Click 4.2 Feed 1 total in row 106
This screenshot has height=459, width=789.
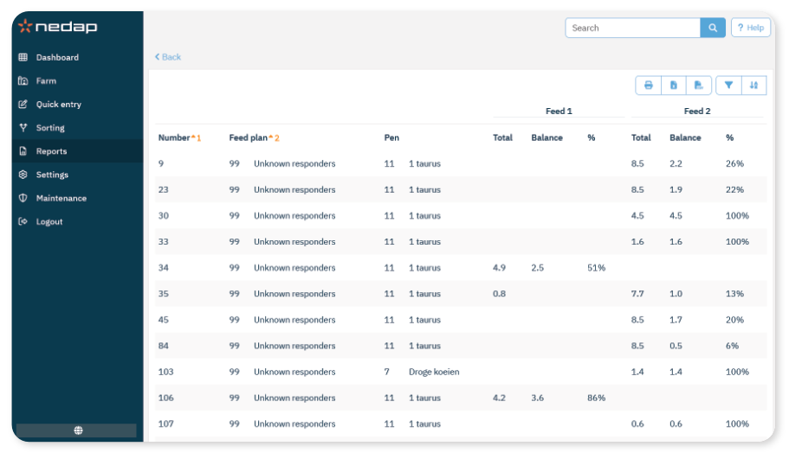coord(499,398)
